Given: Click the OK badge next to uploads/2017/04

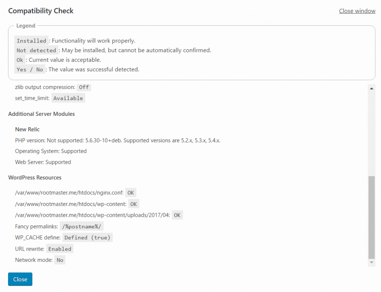Looking at the screenshot, I should click(177, 215).
